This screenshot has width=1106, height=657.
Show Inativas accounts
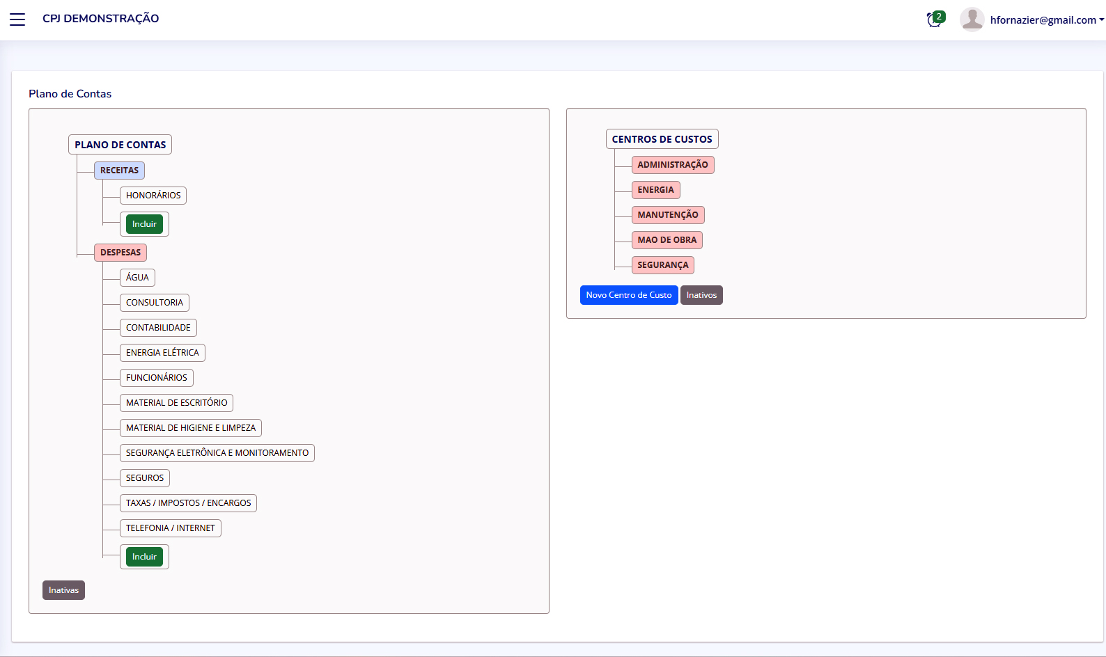click(63, 590)
